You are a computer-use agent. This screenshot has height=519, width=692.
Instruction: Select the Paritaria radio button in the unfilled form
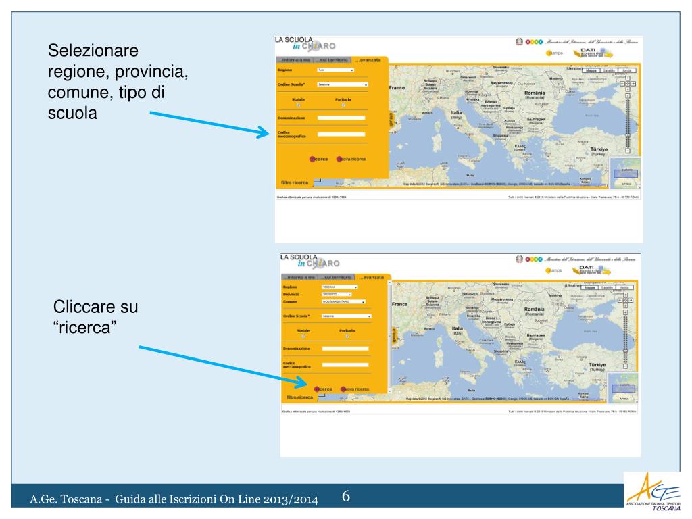343,105
